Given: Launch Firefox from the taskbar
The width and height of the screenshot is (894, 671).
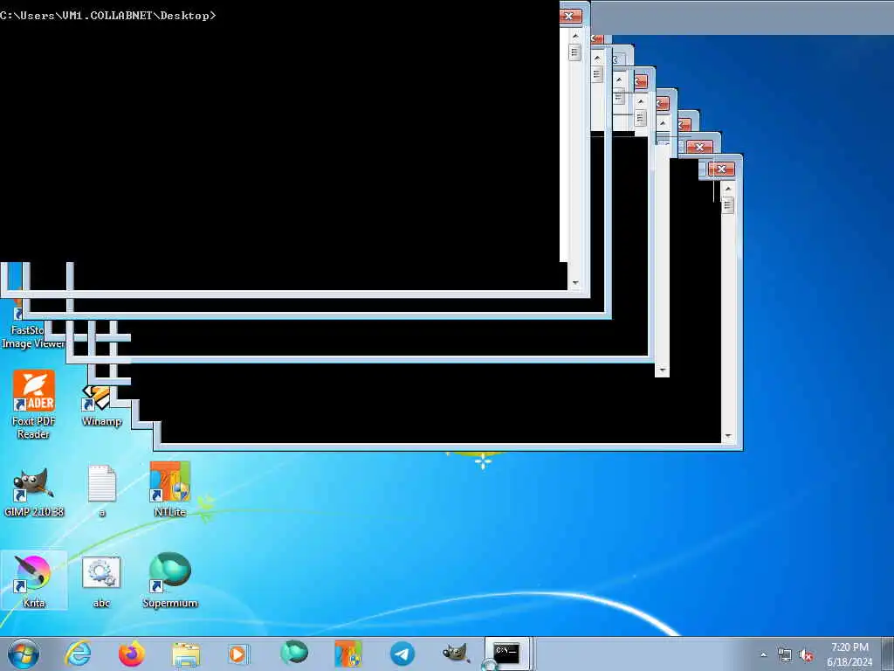Looking at the screenshot, I should [131, 654].
